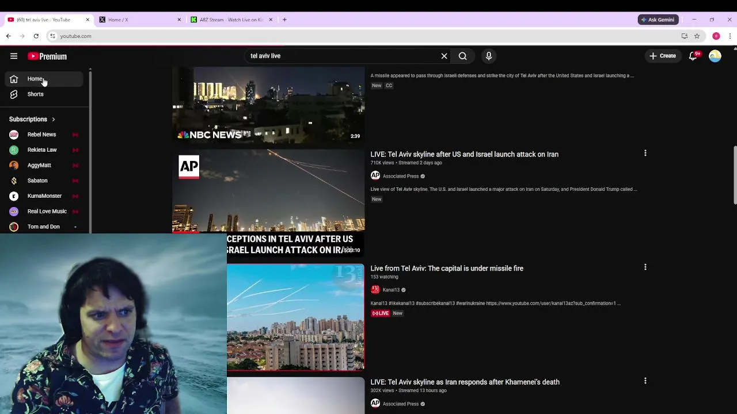The width and height of the screenshot is (737, 414).
Task: Open title 'Live from Tel Aviv: The capital'
Action: click(447, 269)
